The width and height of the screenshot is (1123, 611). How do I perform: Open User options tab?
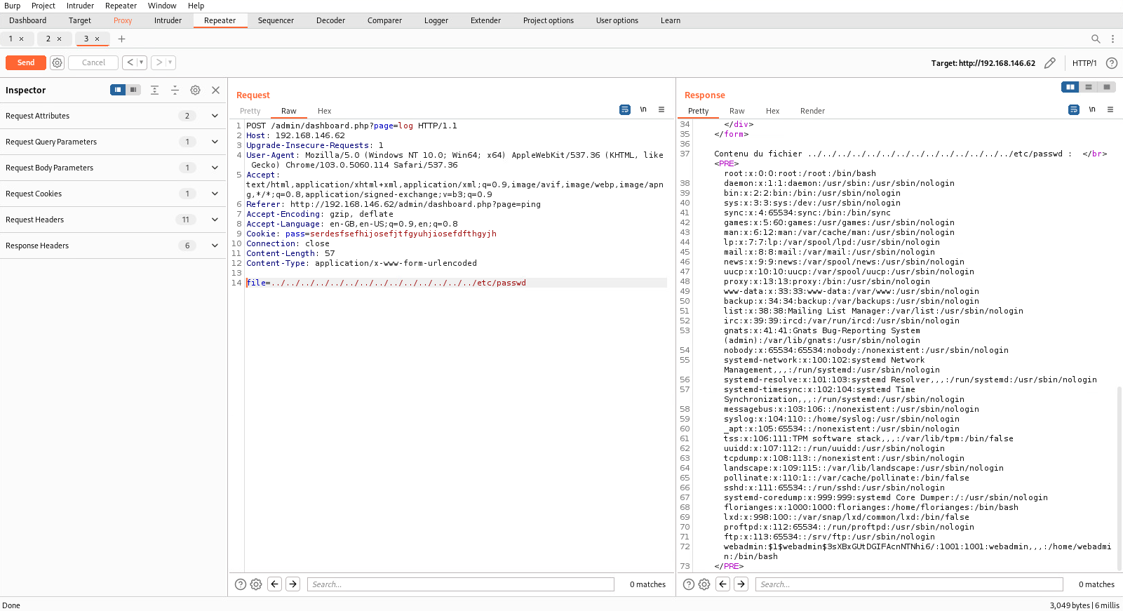pyautogui.click(x=617, y=20)
